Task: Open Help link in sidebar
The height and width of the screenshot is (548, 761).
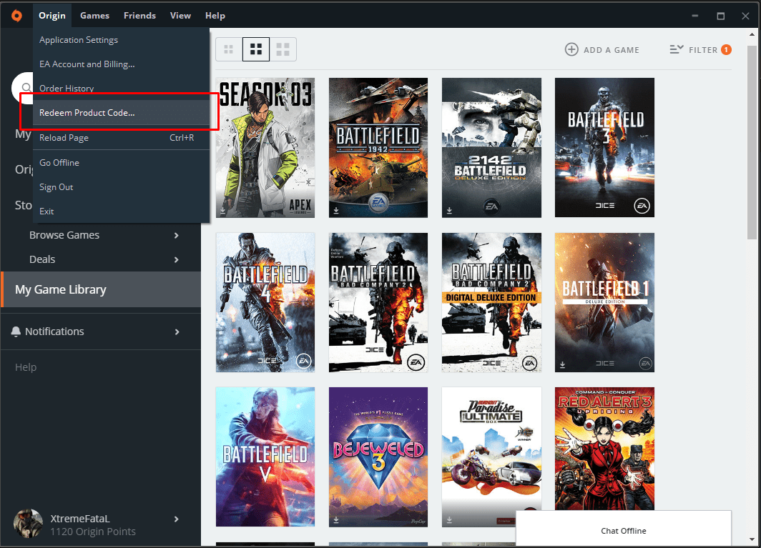Action: (26, 367)
